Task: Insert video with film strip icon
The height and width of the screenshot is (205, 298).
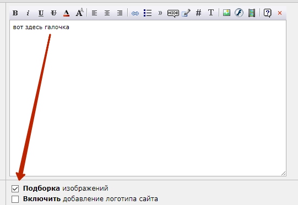Action: pos(252,13)
